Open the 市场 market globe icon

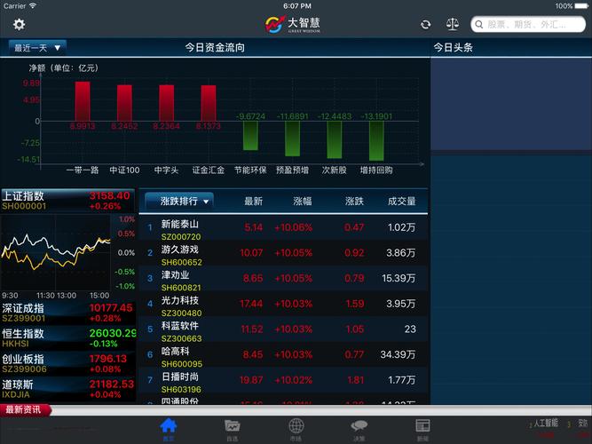296,427
